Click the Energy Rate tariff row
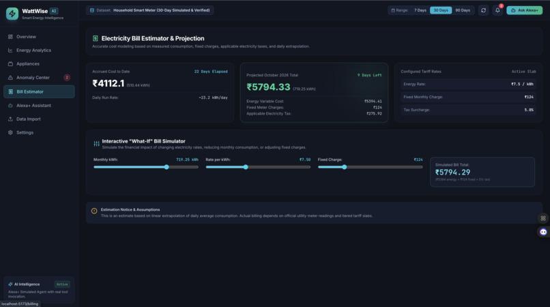The height and width of the screenshot is (307, 550). tap(468, 84)
